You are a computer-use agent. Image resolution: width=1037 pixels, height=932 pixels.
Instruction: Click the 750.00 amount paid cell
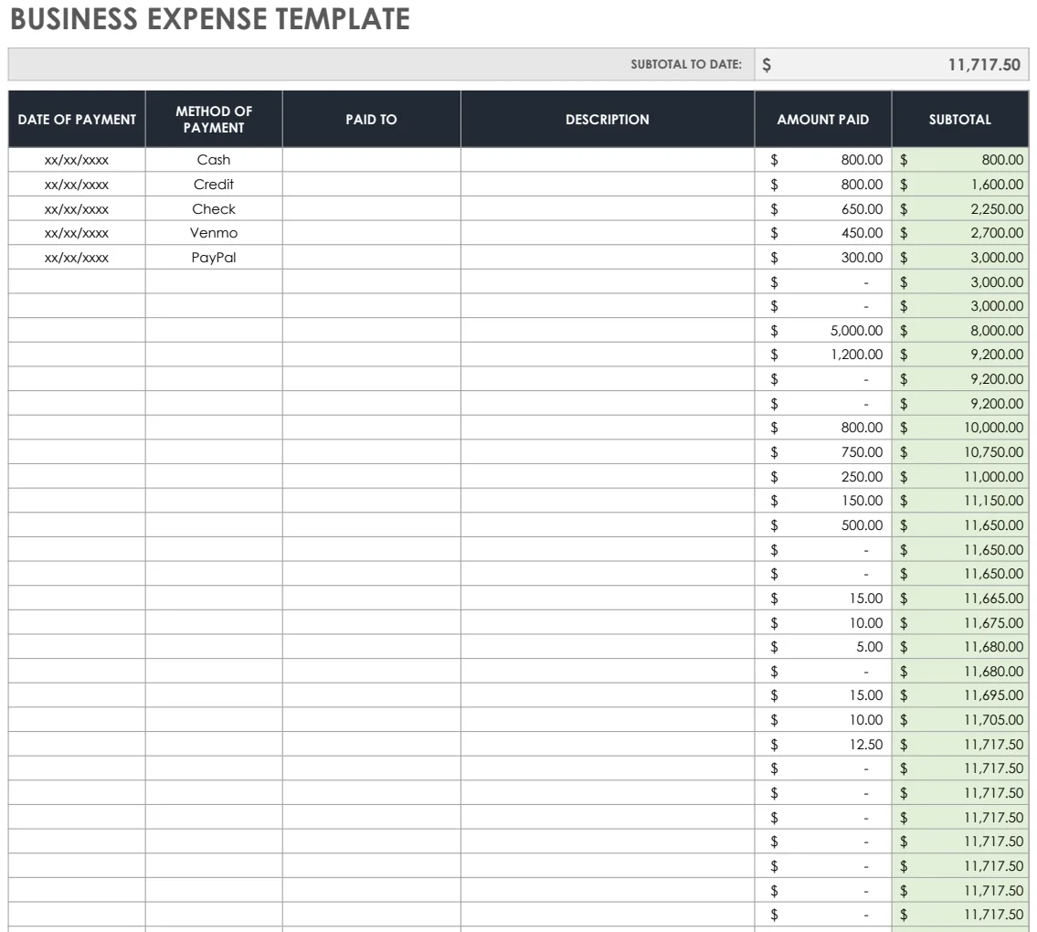coord(822,451)
